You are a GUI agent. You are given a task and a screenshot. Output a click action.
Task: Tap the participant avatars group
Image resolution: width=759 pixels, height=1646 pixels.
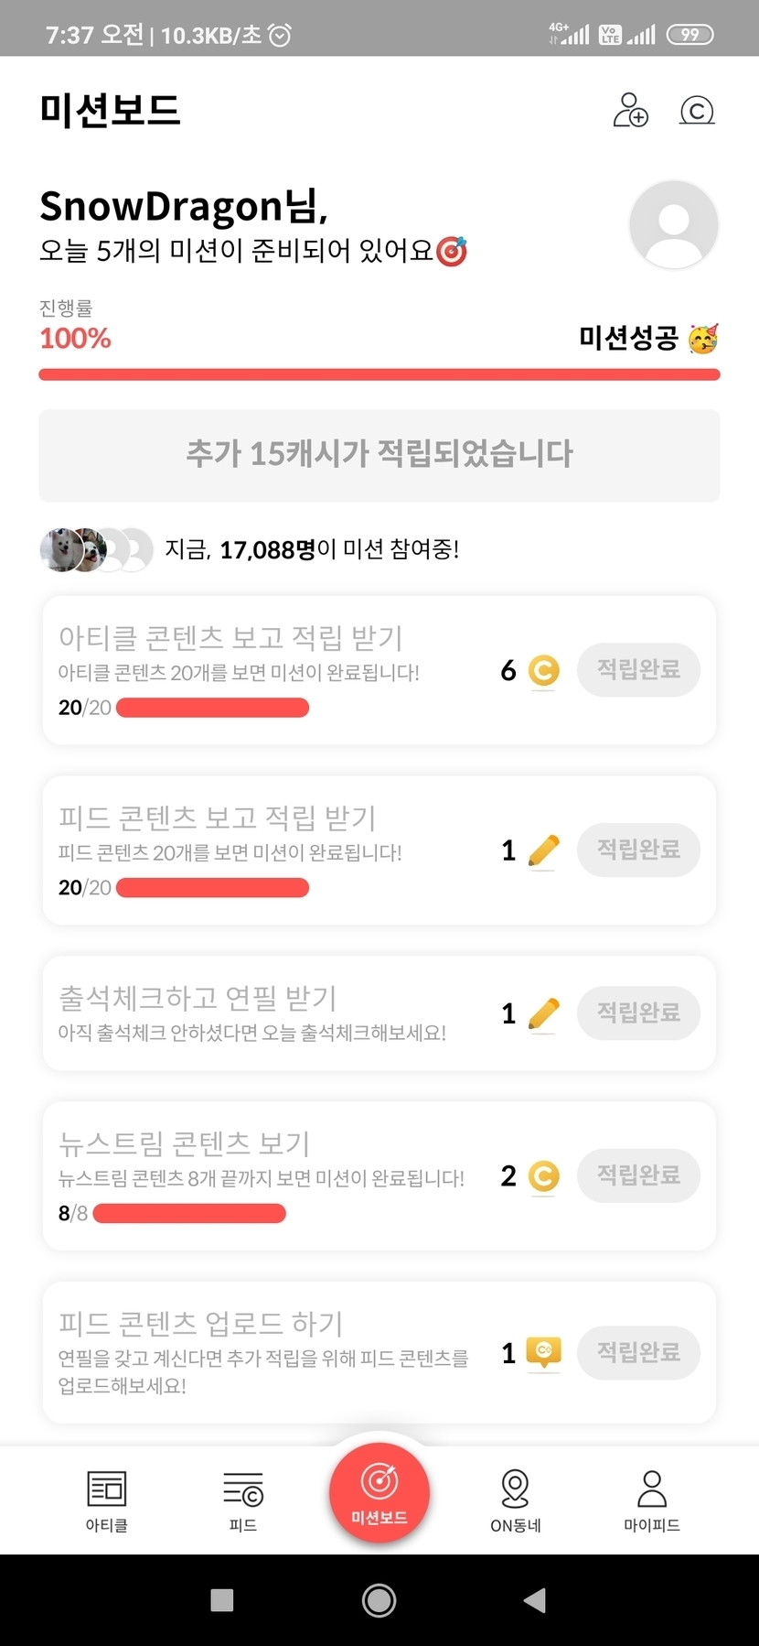point(96,550)
